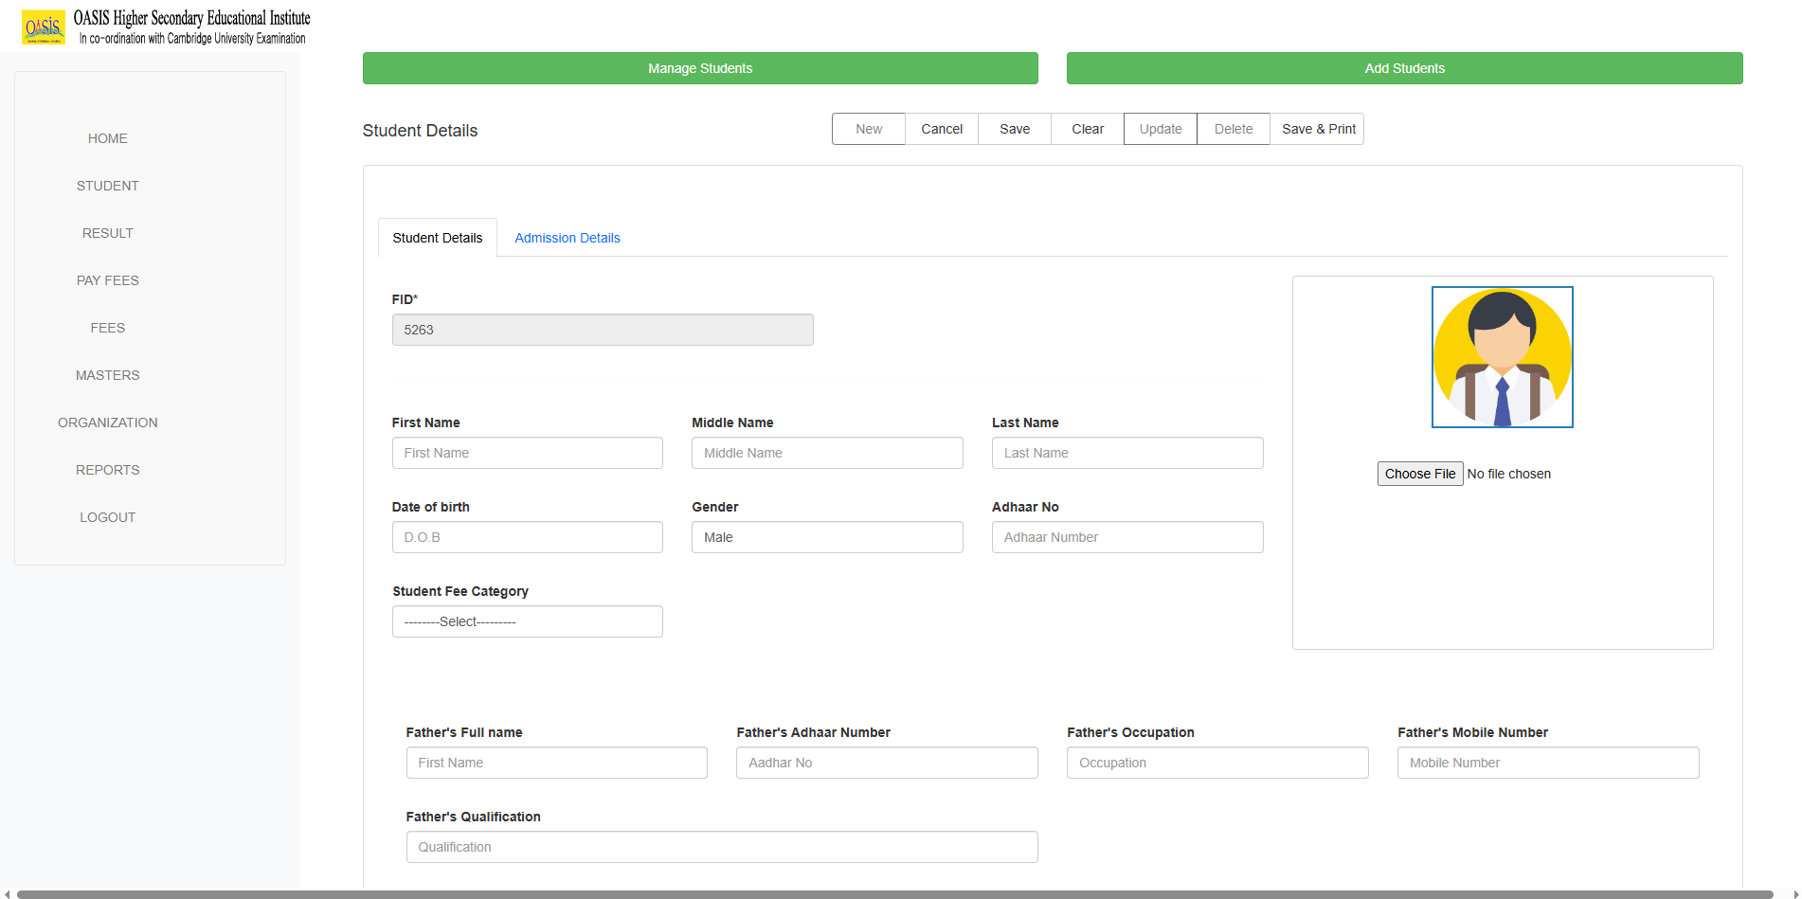Open the Student Fee Category select list
The width and height of the screenshot is (1802, 899).
pos(527,620)
